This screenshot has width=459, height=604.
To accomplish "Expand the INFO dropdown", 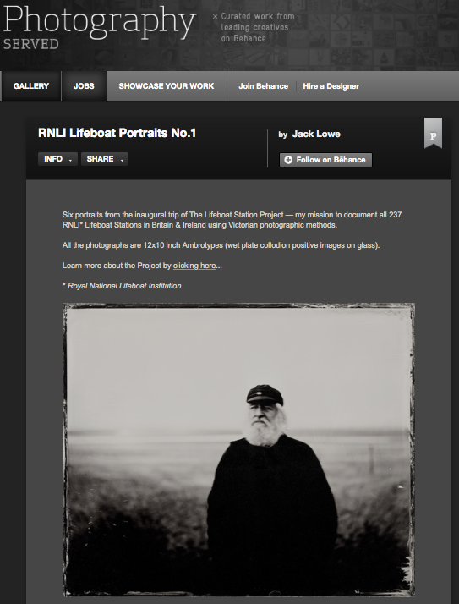I will pos(57,159).
